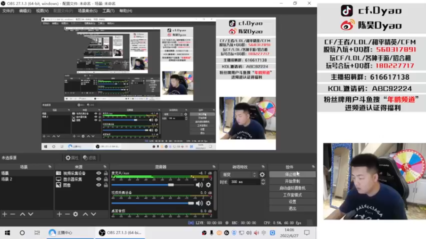This screenshot has width=426, height=239.
Task: Adjust 视频采集设备 volume slider
Action: tap(153, 203)
